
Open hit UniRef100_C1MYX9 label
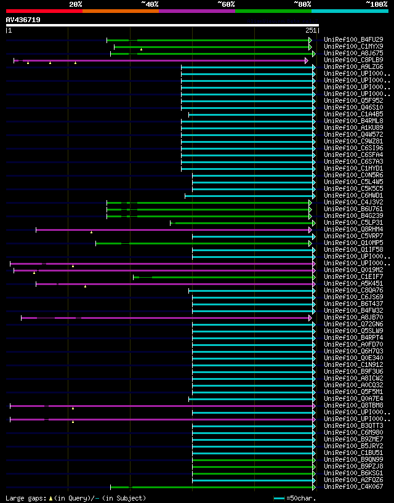click(x=353, y=47)
